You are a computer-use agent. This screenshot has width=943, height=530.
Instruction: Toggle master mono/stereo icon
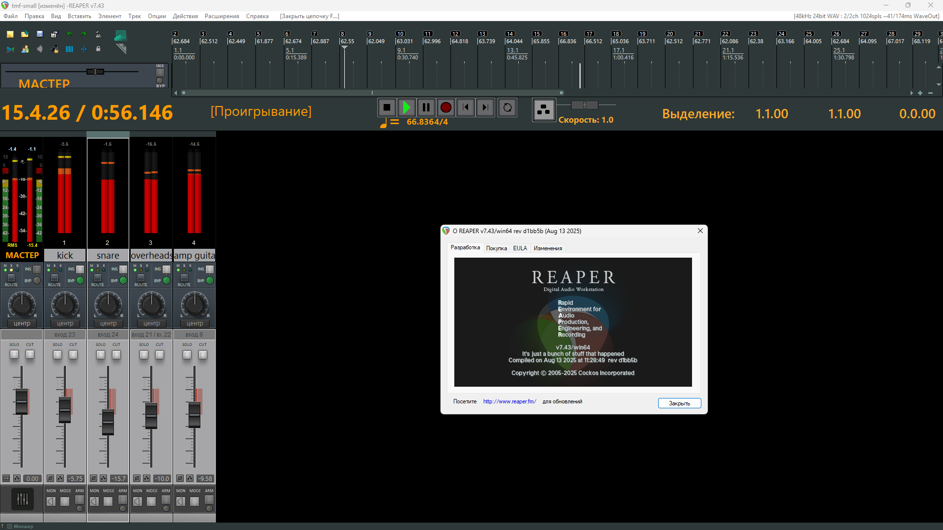(x=6, y=478)
